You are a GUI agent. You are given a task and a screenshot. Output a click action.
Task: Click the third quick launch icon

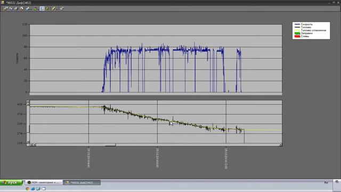coord(38,189)
